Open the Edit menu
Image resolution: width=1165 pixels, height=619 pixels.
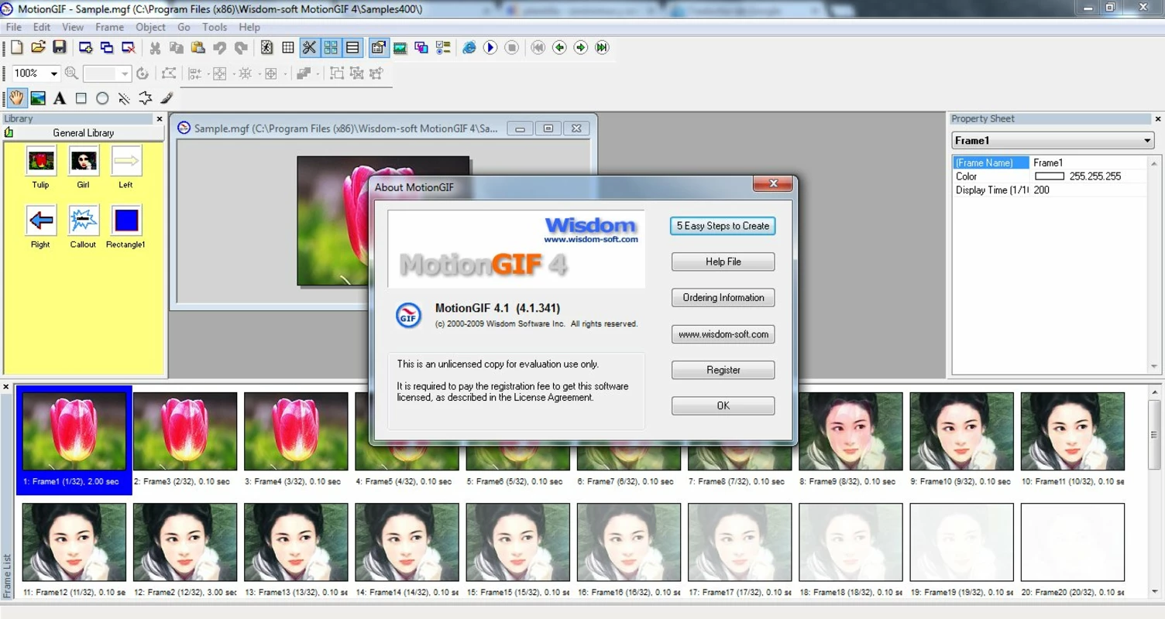(42, 27)
